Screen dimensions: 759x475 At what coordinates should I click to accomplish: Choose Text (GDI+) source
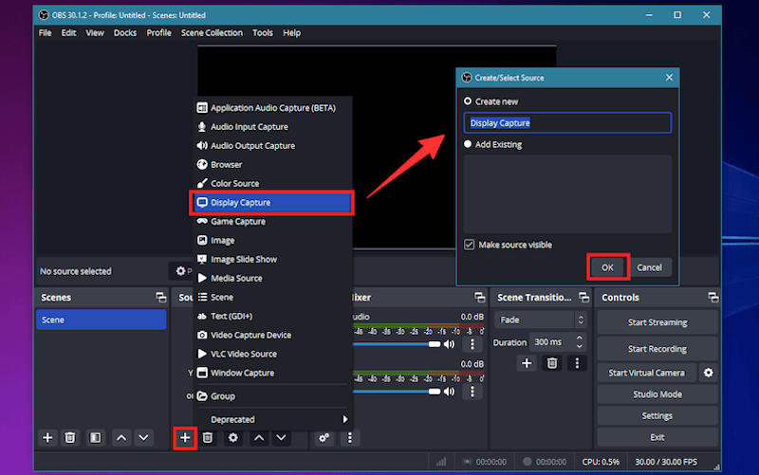coord(273,316)
